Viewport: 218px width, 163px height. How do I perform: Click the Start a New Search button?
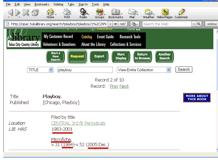coord(56,57)
